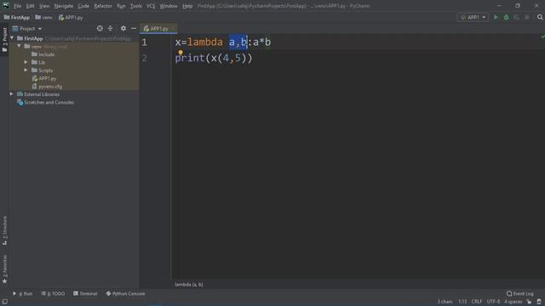Click the lambda (a, b) breadcrumb below editor

point(189,285)
